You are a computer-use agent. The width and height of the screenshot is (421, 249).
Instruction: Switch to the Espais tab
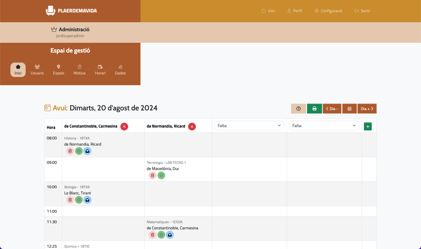[x=59, y=69]
